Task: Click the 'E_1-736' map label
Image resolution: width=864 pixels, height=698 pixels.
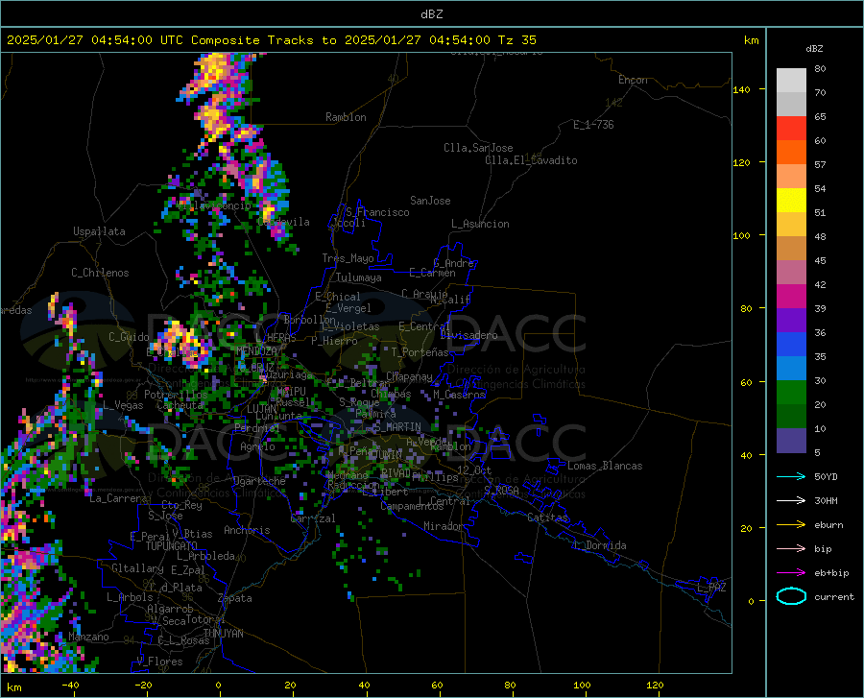Action: [x=593, y=125]
